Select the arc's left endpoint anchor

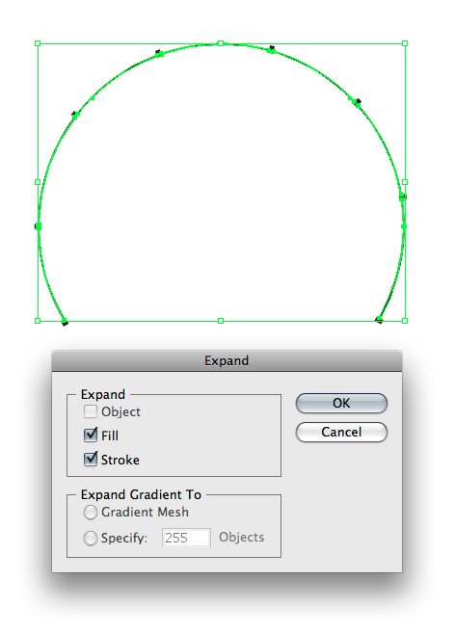click(65, 322)
